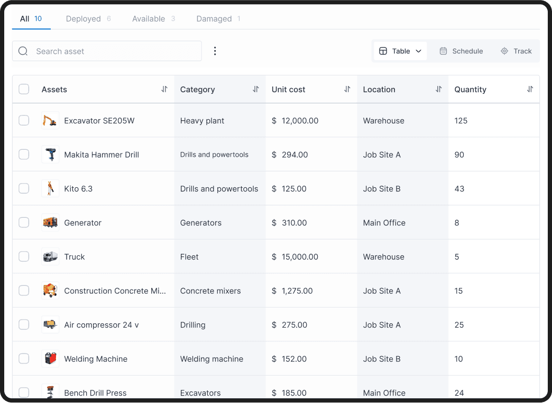Click inside the Search asset field
Image resolution: width=552 pixels, height=403 pixels.
pos(106,51)
